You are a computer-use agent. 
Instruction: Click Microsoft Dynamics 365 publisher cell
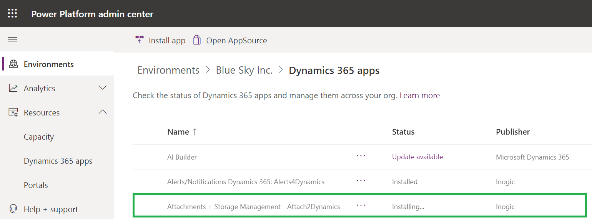point(532,157)
